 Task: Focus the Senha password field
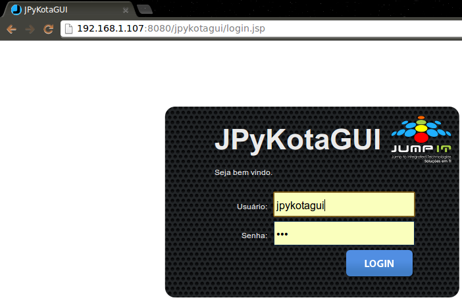pyautogui.click(x=344, y=233)
